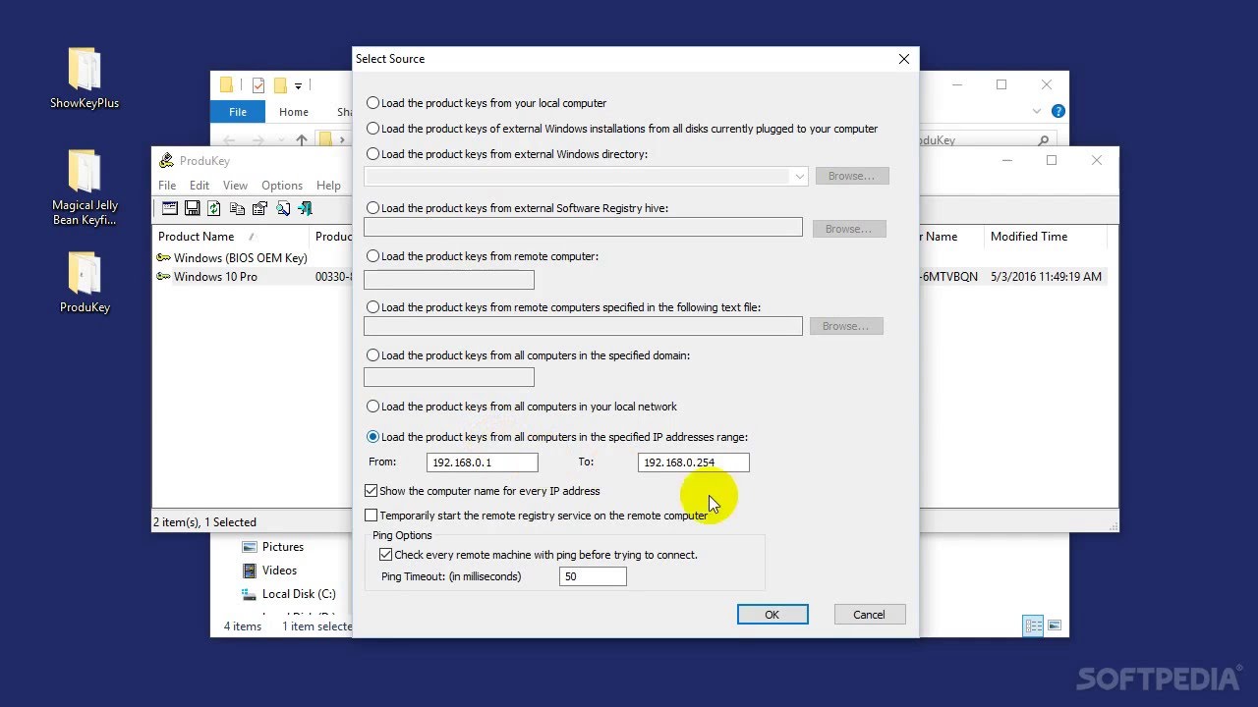Viewport: 1258px width, 707px height.
Task: Open File menu in ProduKey
Action: click(x=167, y=185)
